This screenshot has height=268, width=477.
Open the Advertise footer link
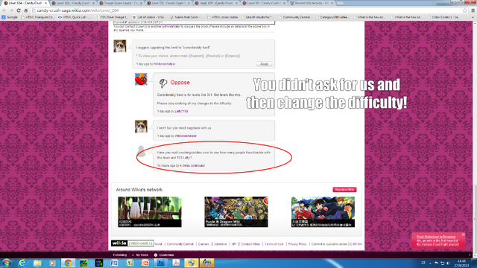[221, 244]
